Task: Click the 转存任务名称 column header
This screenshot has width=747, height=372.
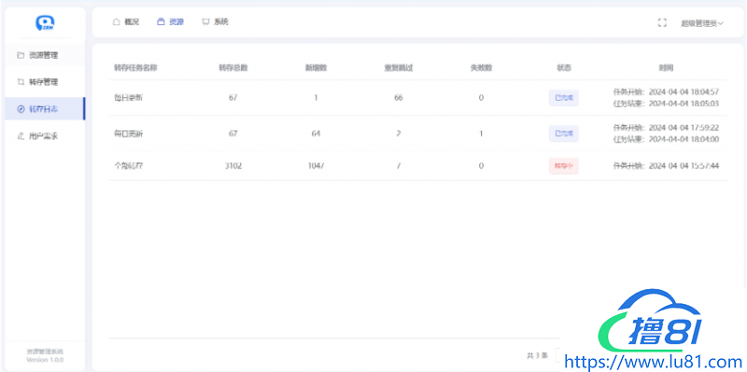Action: point(135,67)
